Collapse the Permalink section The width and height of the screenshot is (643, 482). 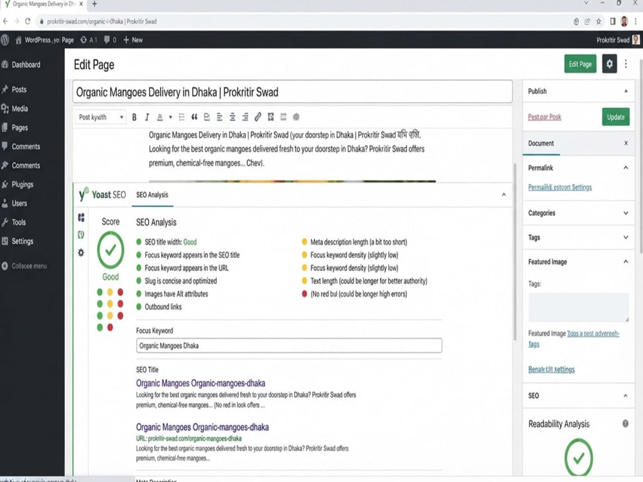click(x=626, y=168)
